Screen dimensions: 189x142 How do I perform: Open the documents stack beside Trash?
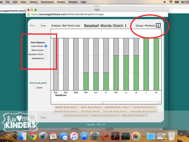point(161,136)
